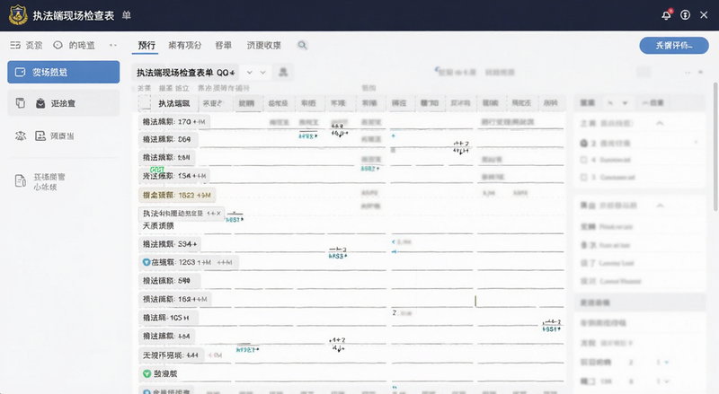Click the document file icon in the sidebar
Screen dimensions: 719x394
click(x=20, y=181)
